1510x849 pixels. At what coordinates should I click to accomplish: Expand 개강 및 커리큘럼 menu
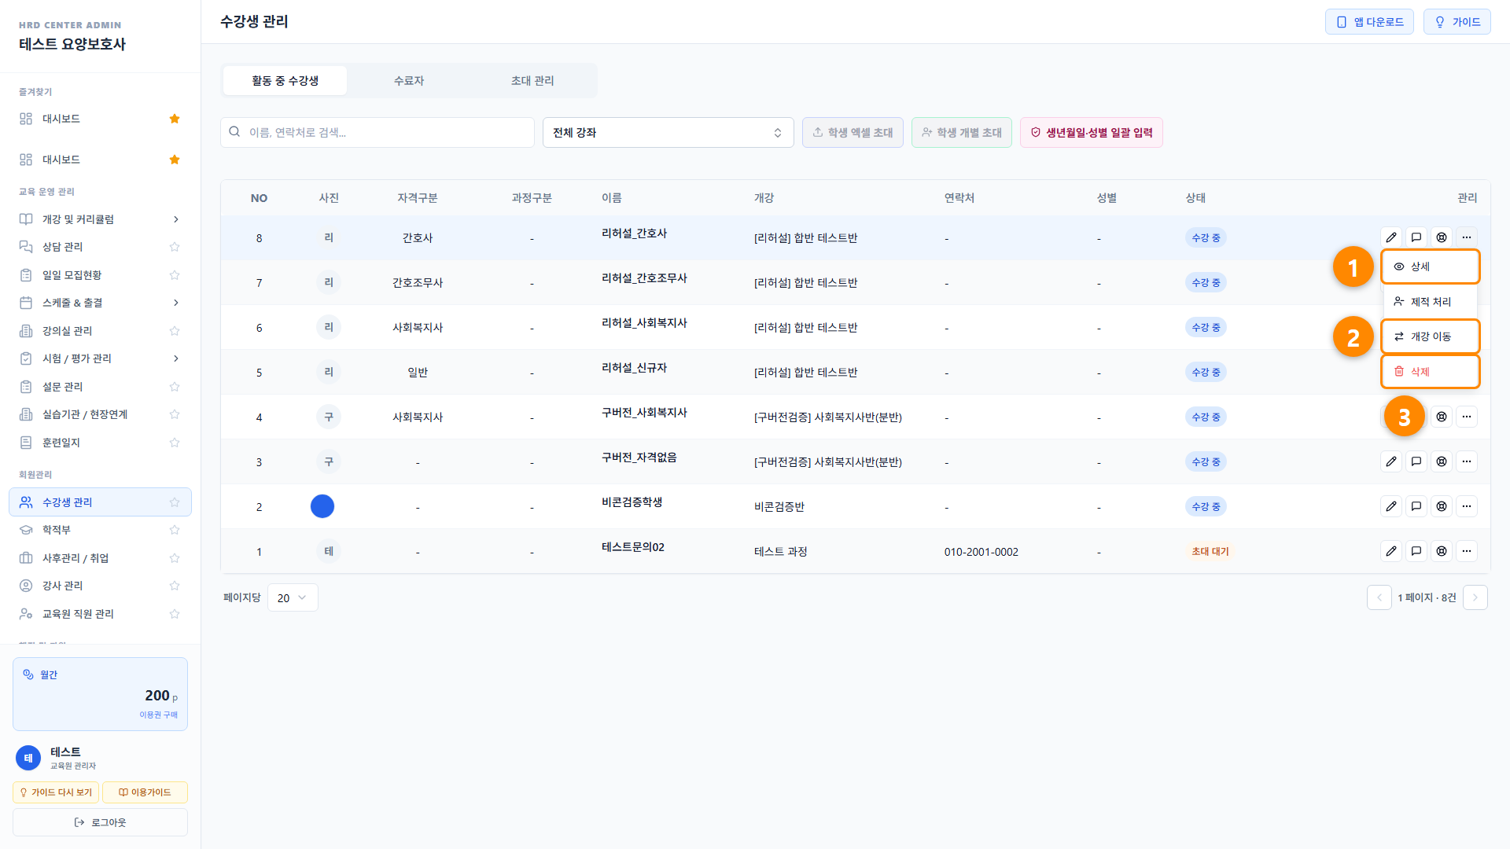(100, 219)
